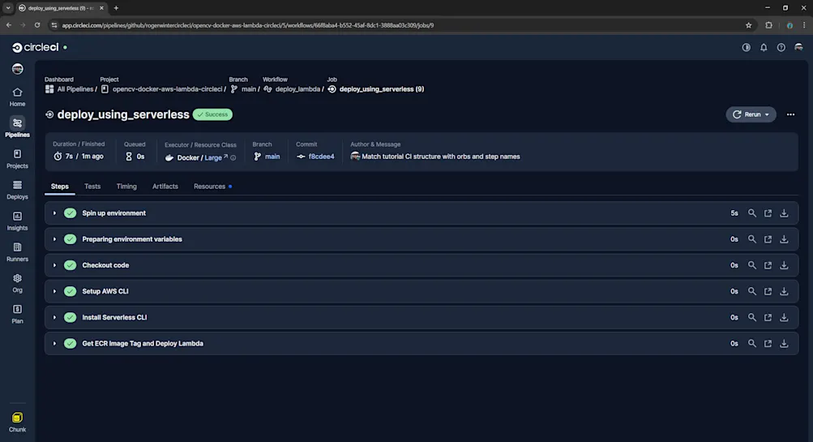Viewport: 813px width, 442px height.
Task: Open Plan in the sidebar
Action: [x=17, y=315]
